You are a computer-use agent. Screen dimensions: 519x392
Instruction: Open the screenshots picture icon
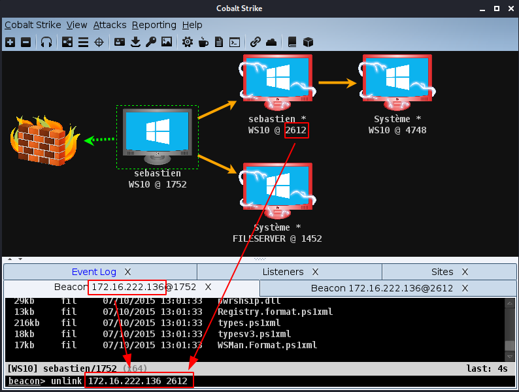tap(167, 42)
